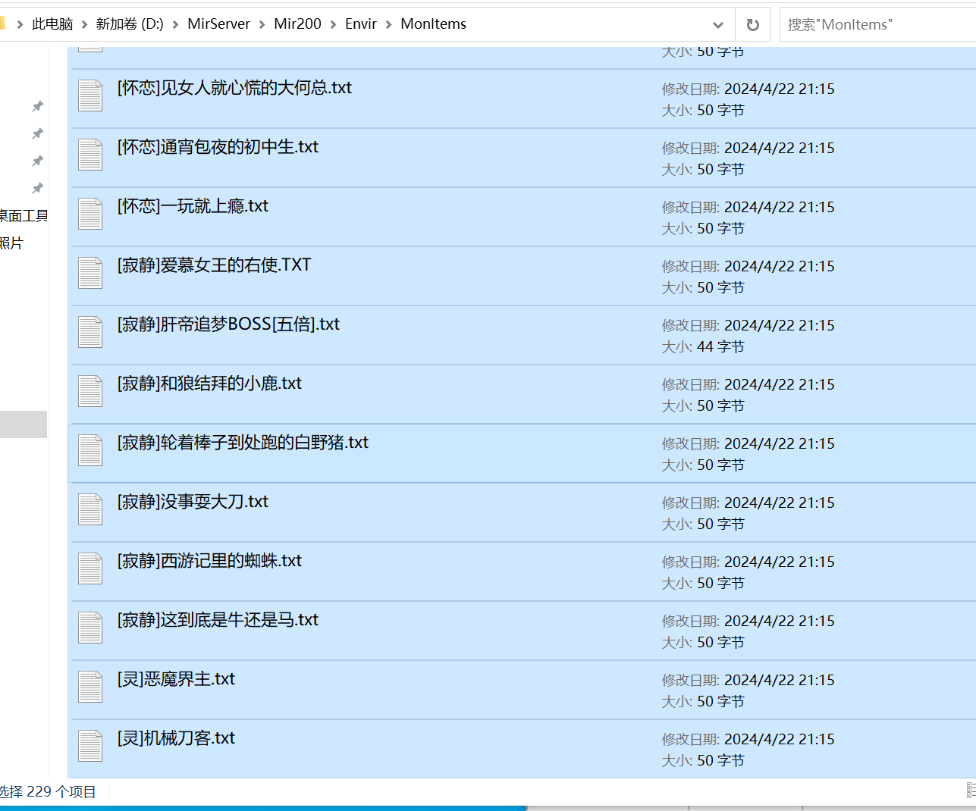Open 照片 in the navigation pane
Screen dimensions: 976x811
pos(11,243)
